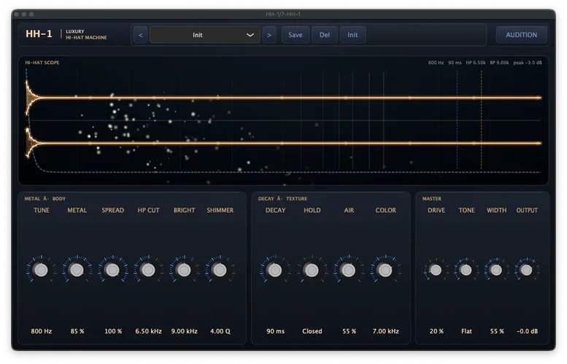Click the HOLD knob

click(x=312, y=270)
